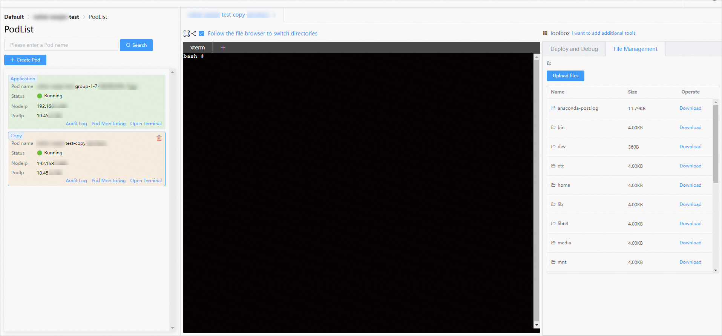Click Running status of test-copy pod

click(x=50, y=153)
